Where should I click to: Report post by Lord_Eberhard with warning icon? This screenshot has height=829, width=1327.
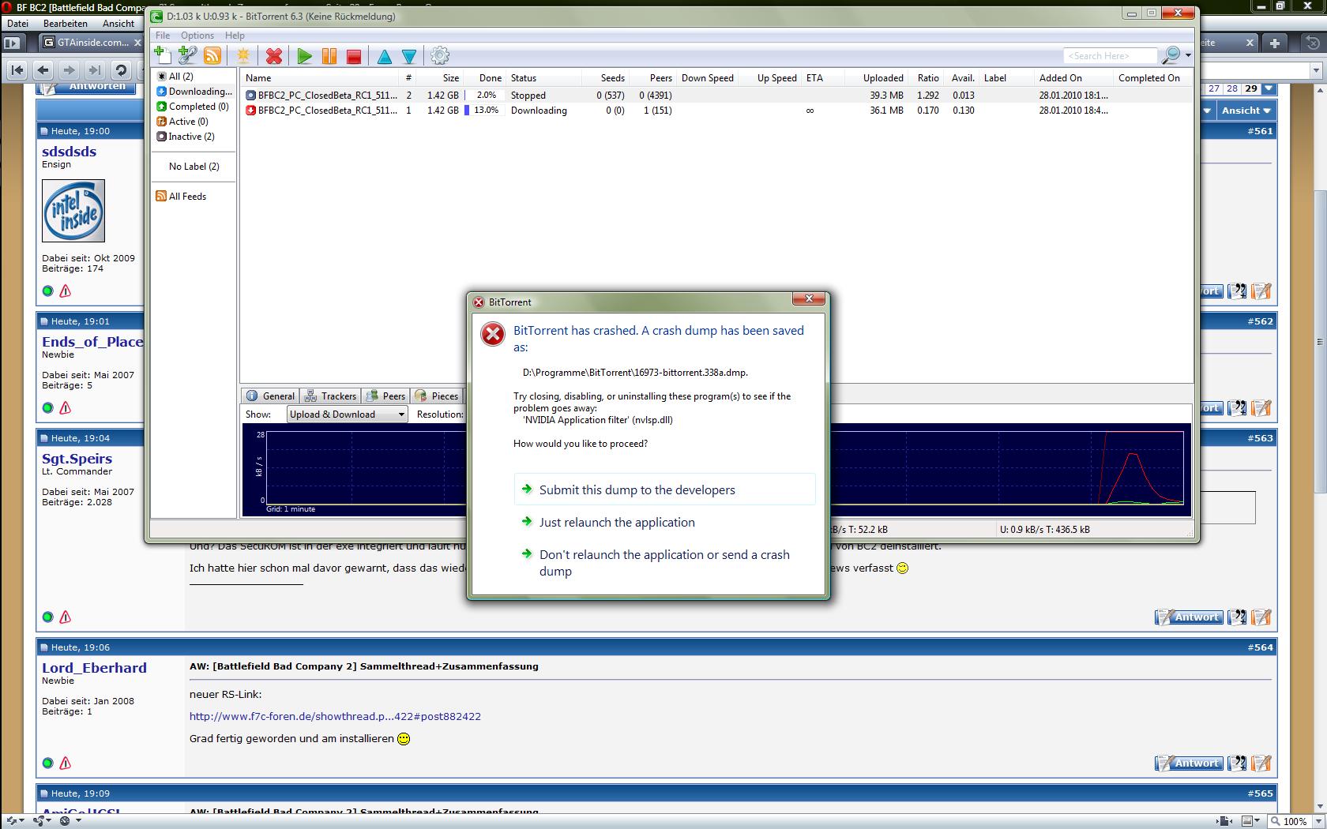click(x=66, y=763)
